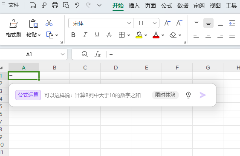Expand the font color dropdown arrow

[163, 35]
